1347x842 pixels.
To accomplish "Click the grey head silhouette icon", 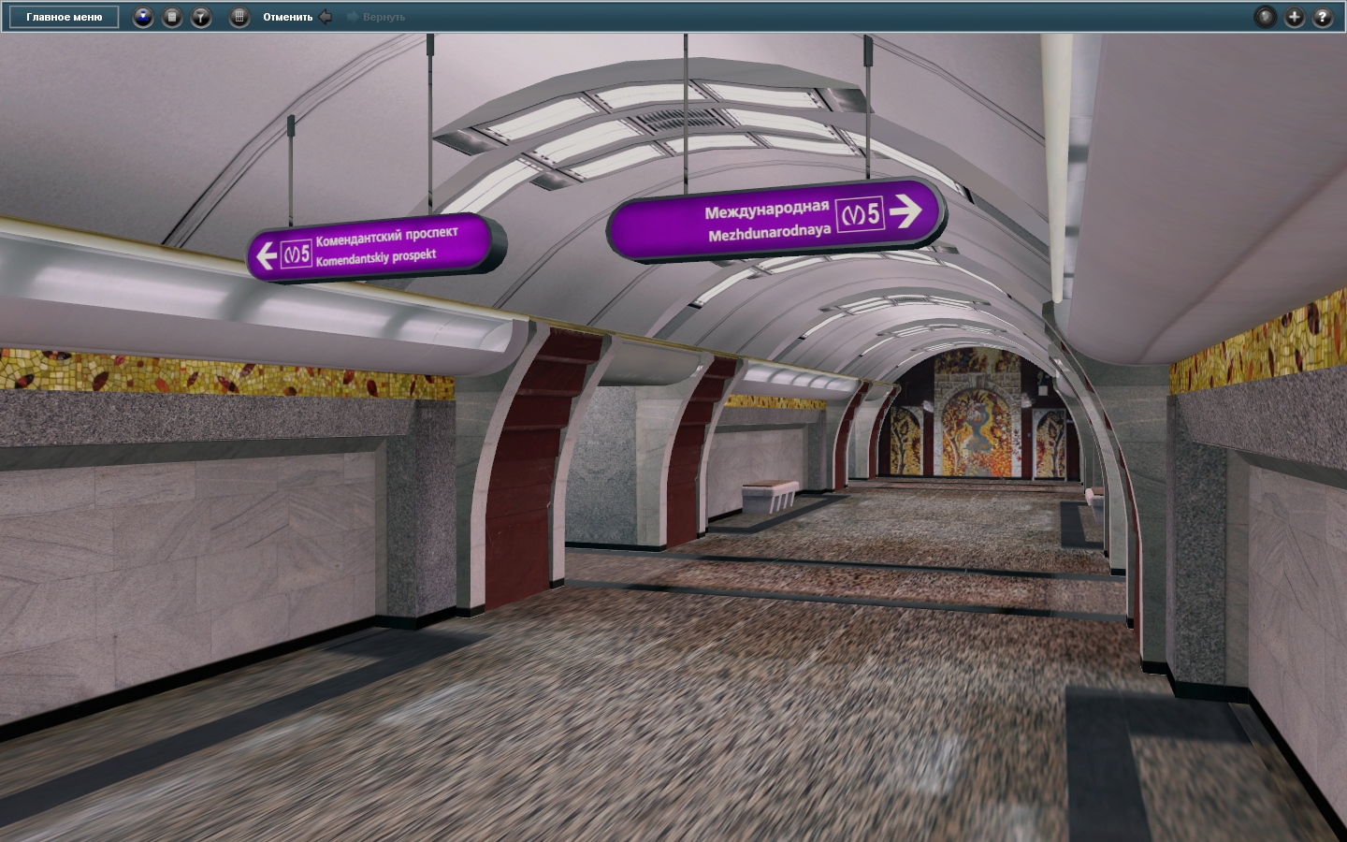I will click(1265, 17).
